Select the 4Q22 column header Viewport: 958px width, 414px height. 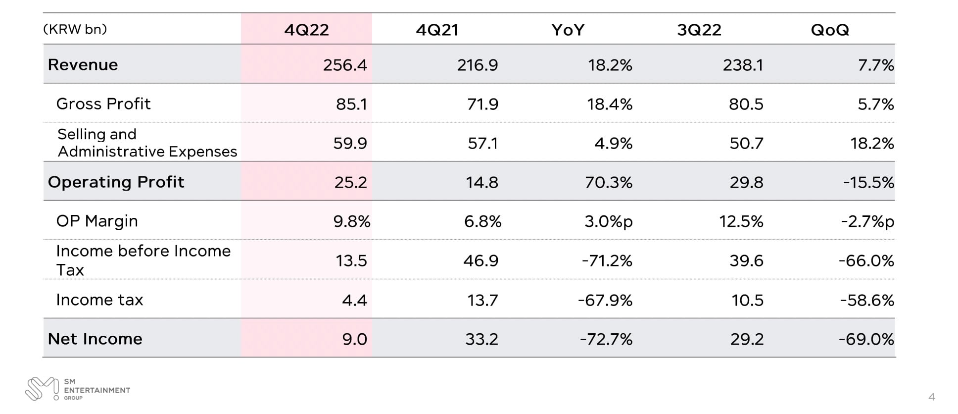click(x=306, y=30)
